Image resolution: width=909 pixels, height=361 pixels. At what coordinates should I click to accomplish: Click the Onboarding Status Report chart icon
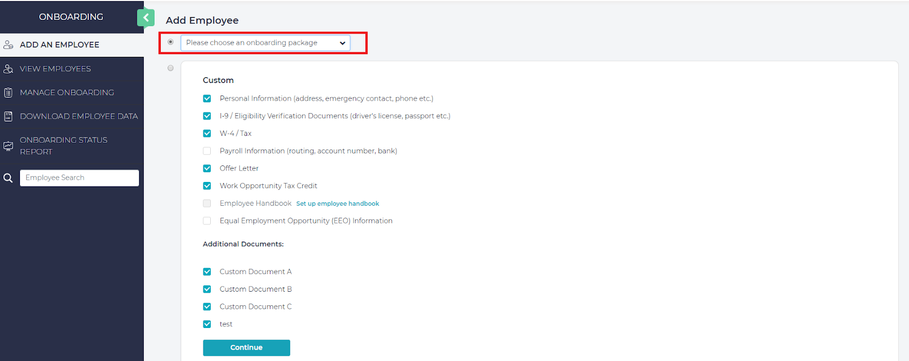tap(9, 146)
